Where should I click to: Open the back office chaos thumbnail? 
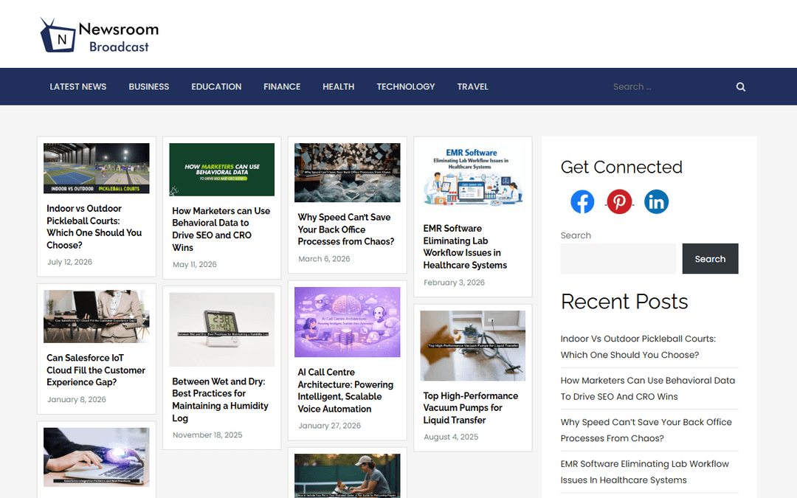tap(347, 172)
